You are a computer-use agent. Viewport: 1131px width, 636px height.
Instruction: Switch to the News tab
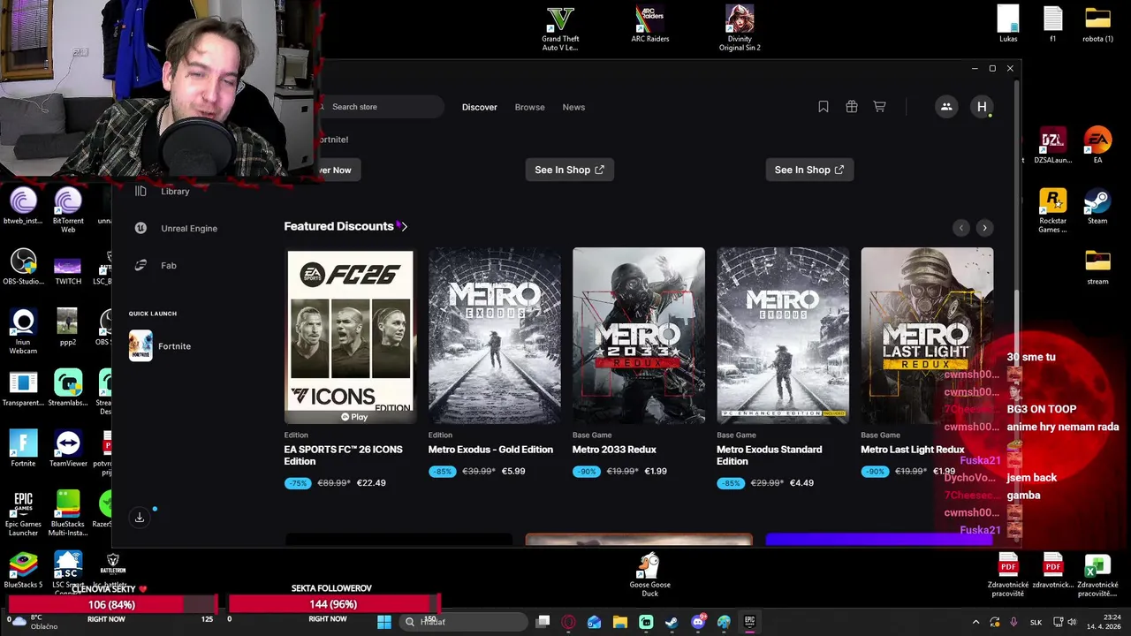(x=573, y=107)
